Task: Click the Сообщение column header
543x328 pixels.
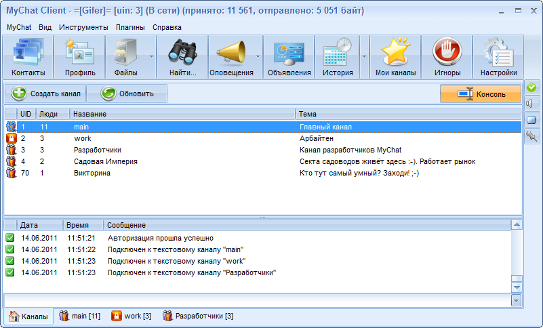Action: pos(307,225)
